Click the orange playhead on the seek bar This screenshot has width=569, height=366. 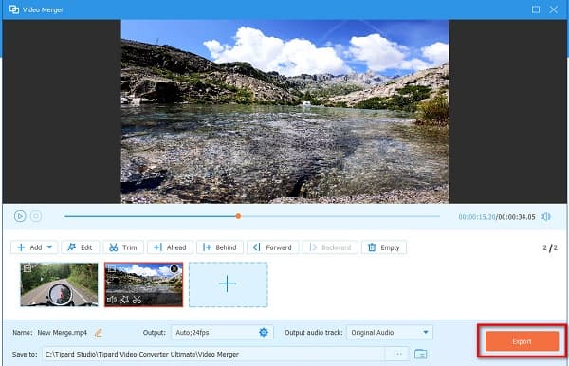[x=238, y=216]
